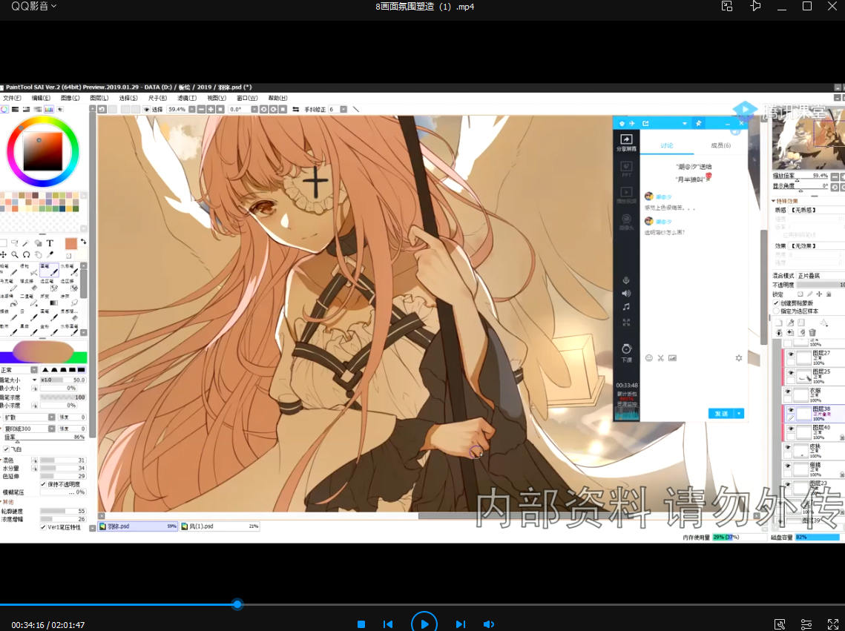Viewport: 845px width, 631px height.
Task: Select the Text tool in SAI
Action: click(50, 242)
